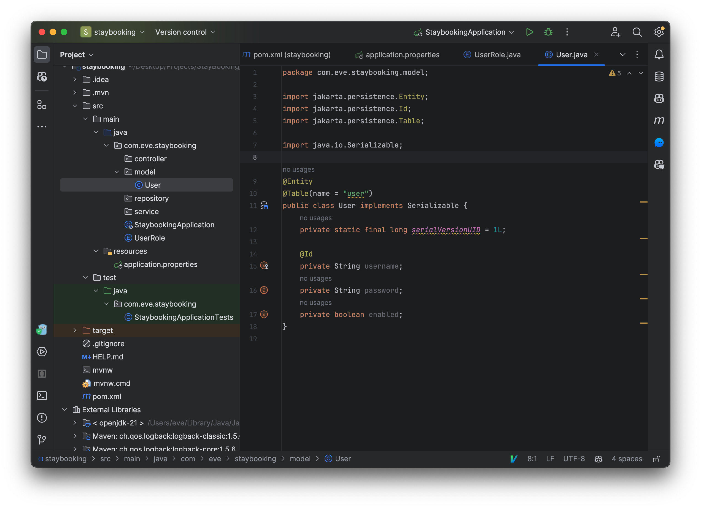The width and height of the screenshot is (701, 508).
Task: Open the Git tool window branch icon
Action: coord(42,439)
